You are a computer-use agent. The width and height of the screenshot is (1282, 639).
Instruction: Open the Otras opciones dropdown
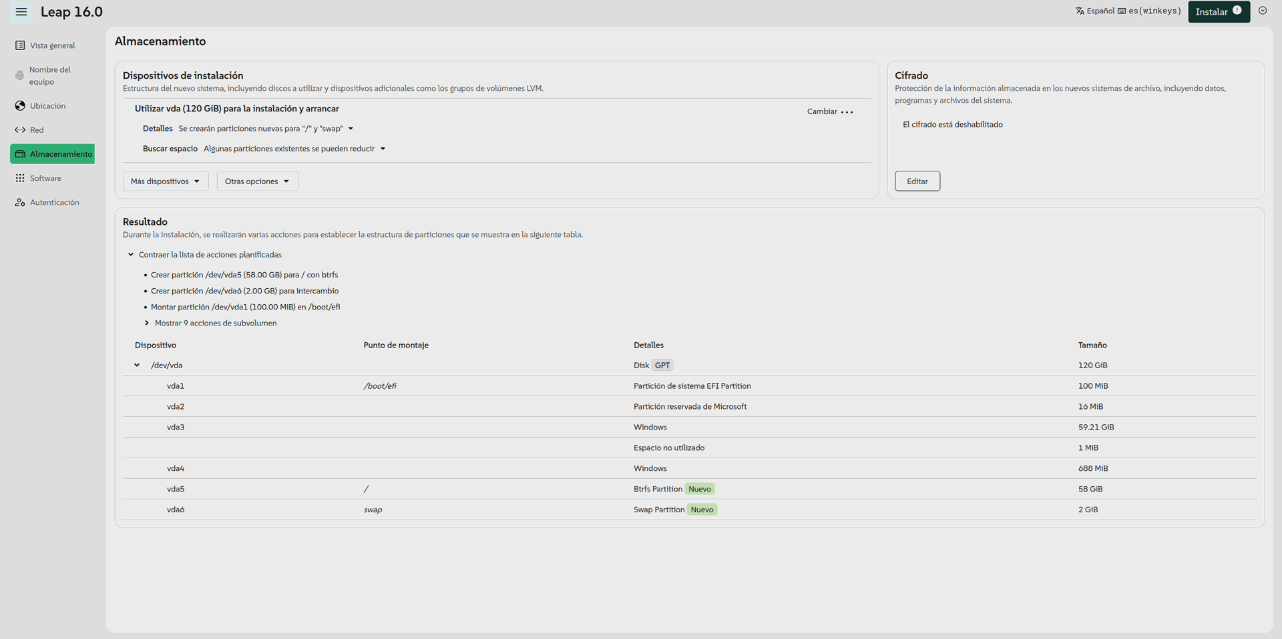[257, 181]
